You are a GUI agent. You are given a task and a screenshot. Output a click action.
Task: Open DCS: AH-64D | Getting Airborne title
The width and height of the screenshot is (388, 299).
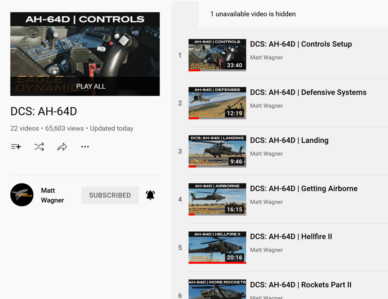304,189
